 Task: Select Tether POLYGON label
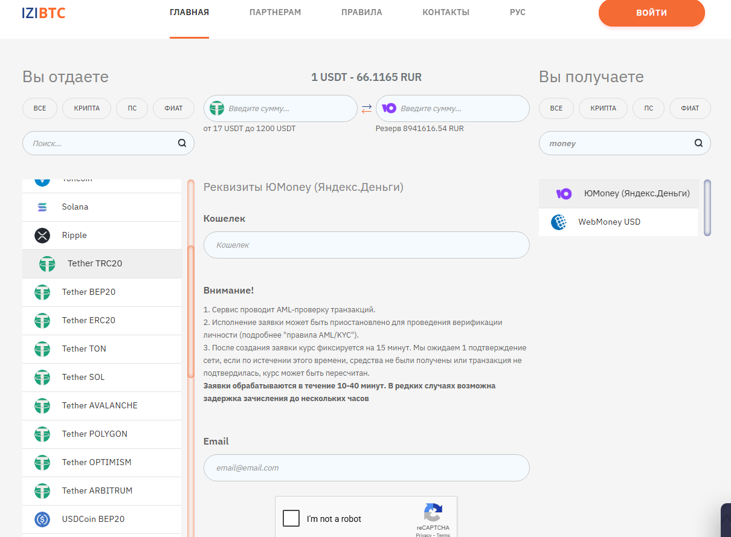pyautogui.click(x=94, y=434)
